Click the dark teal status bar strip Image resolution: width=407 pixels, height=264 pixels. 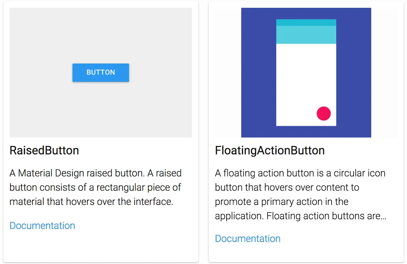point(306,22)
